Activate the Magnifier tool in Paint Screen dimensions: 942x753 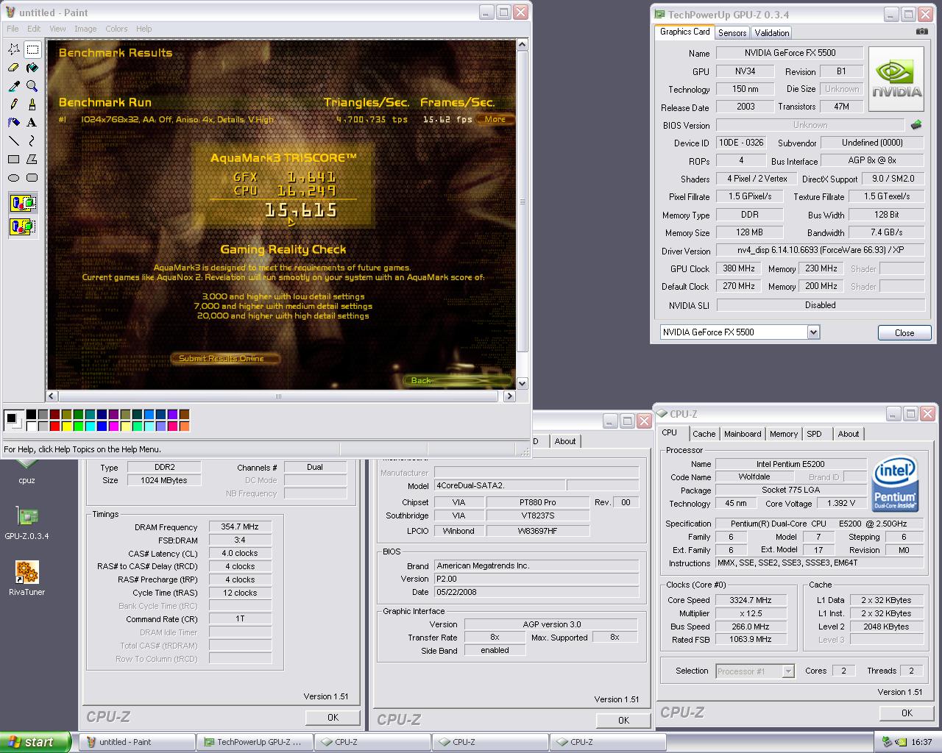(x=32, y=86)
